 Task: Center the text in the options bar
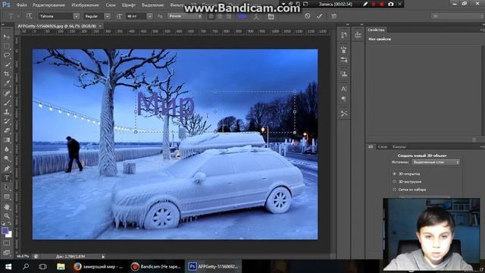[220, 16]
